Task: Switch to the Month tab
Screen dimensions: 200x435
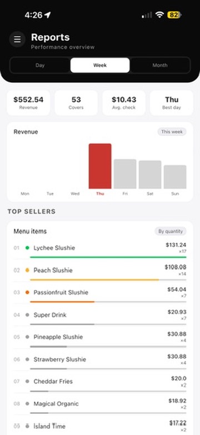Action: (160, 66)
